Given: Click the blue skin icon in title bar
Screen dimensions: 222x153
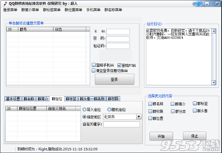Looking at the screenshot, I should coord(198,4).
